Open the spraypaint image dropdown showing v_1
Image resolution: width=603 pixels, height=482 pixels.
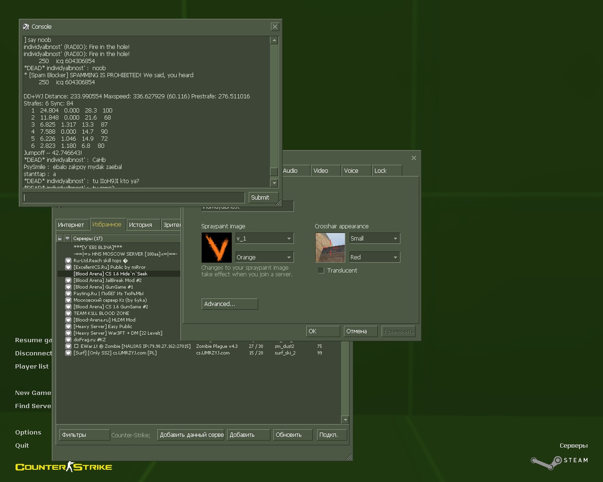point(264,239)
